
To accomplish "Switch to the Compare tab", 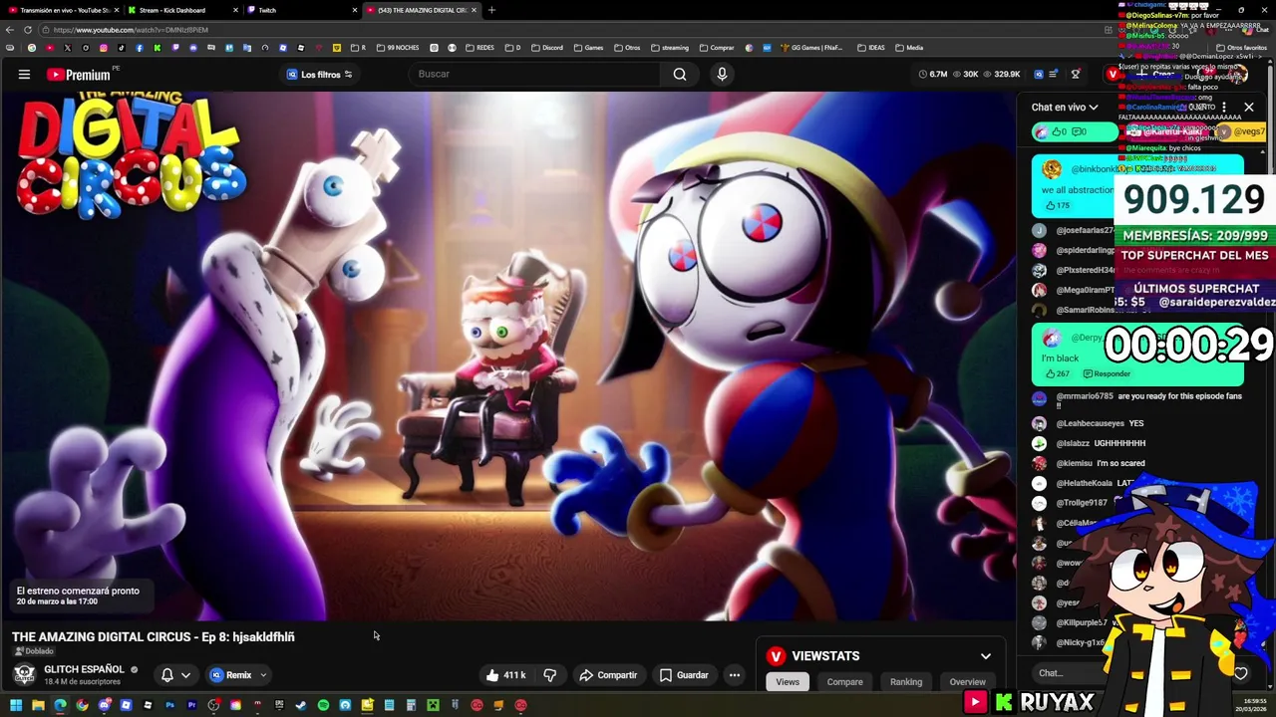I will (844, 682).
